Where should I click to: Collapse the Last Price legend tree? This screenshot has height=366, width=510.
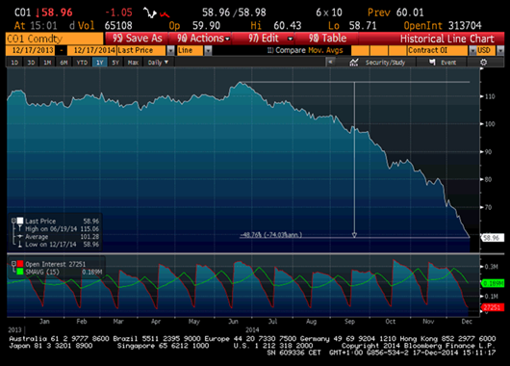coord(13,222)
